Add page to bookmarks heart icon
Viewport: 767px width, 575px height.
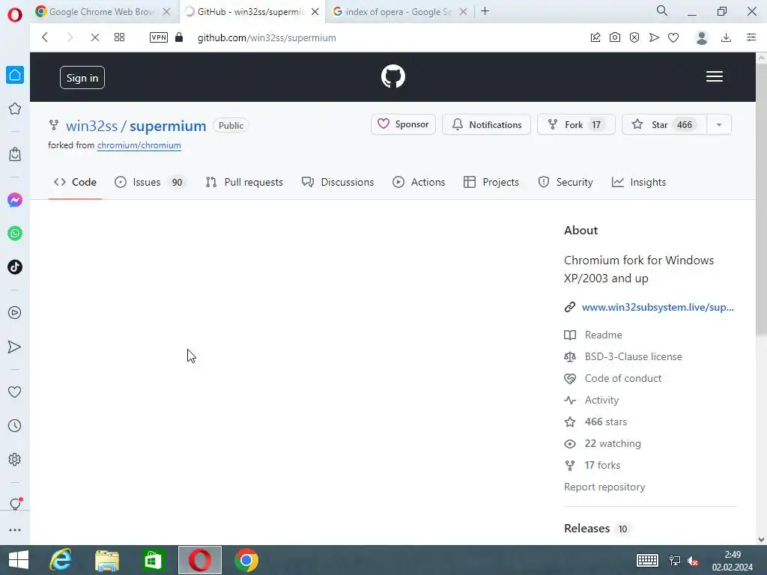[673, 37]
